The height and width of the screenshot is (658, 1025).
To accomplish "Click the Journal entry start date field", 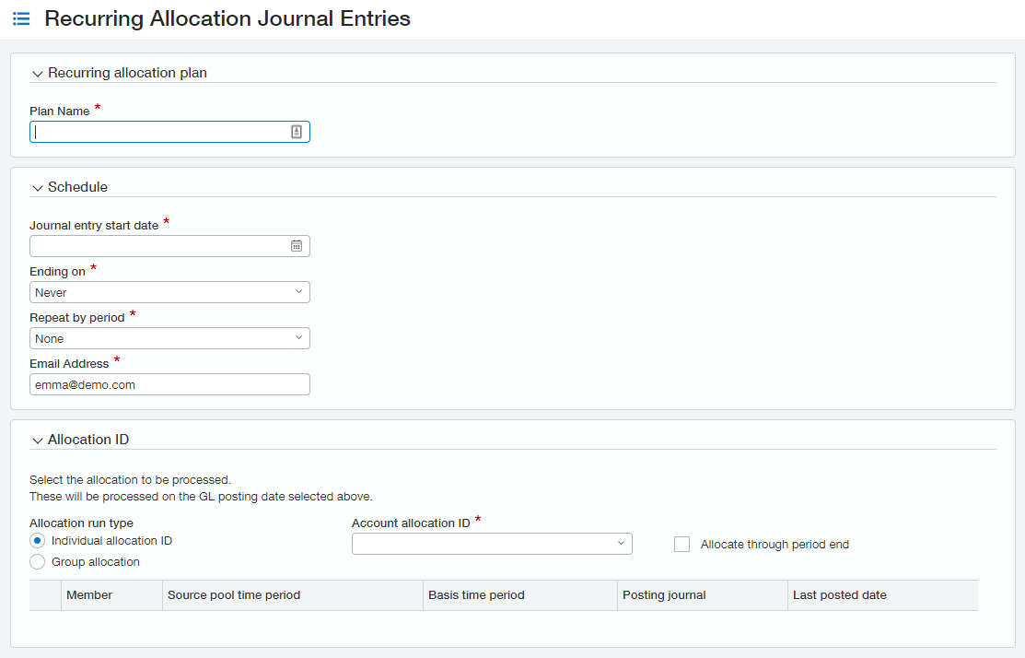I will [x=157, y=245].
